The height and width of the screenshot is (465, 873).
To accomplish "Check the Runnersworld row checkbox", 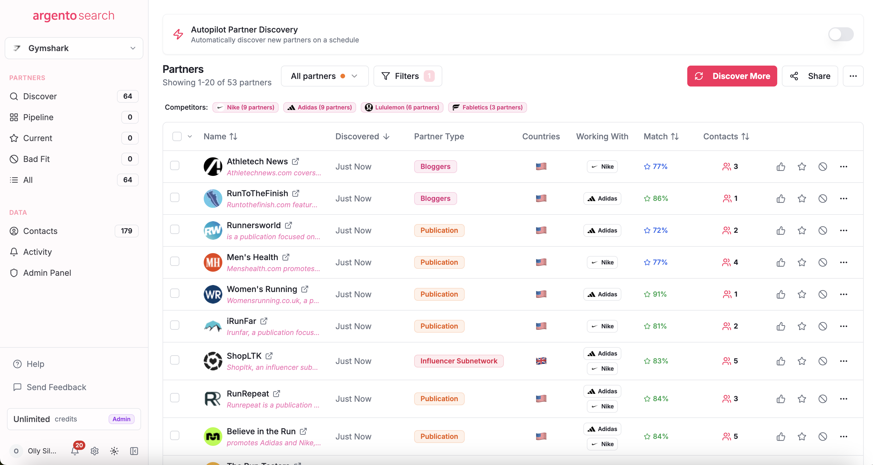I will tap(174, 229).
